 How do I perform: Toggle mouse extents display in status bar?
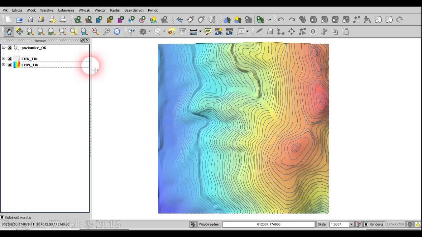(x=193, y=224)
